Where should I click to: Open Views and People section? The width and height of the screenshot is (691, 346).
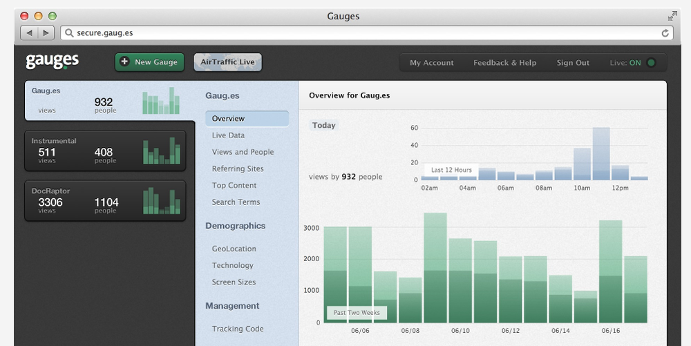coord(243,152)
